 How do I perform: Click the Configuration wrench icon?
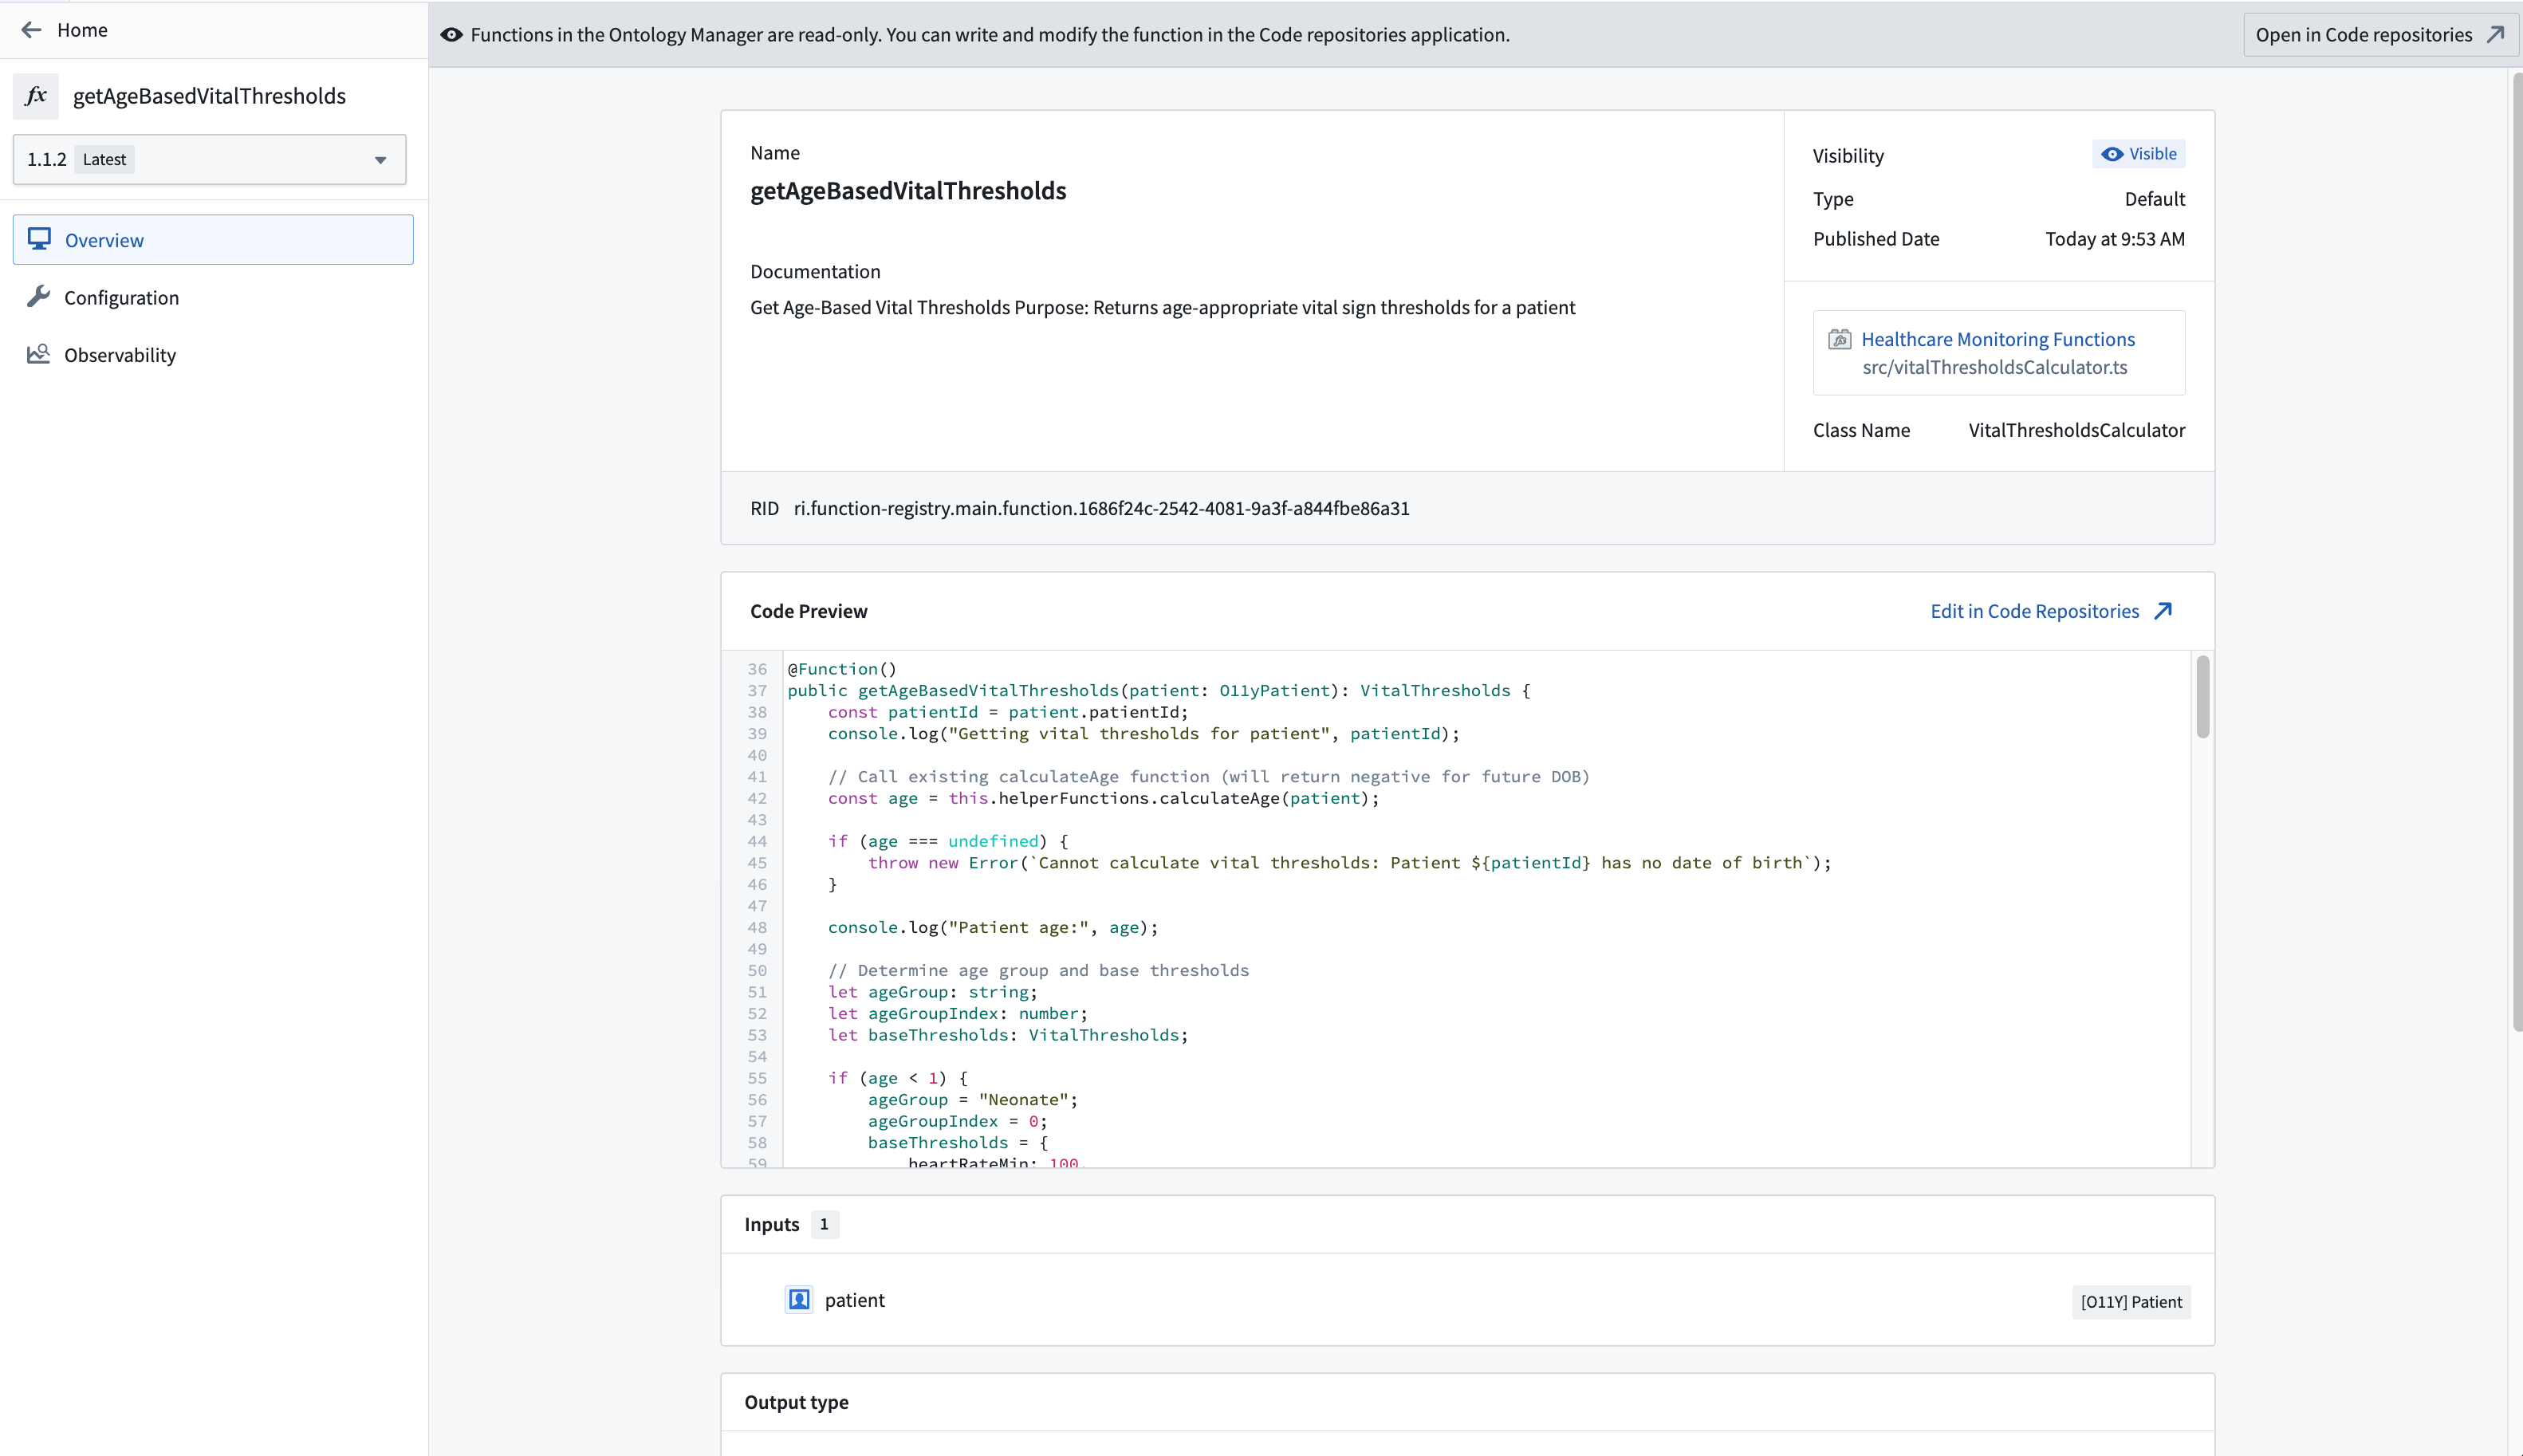(39, 297)
